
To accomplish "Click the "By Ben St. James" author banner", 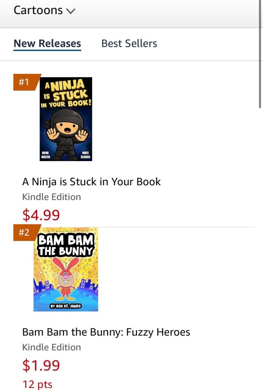I will tap(66, 306).
